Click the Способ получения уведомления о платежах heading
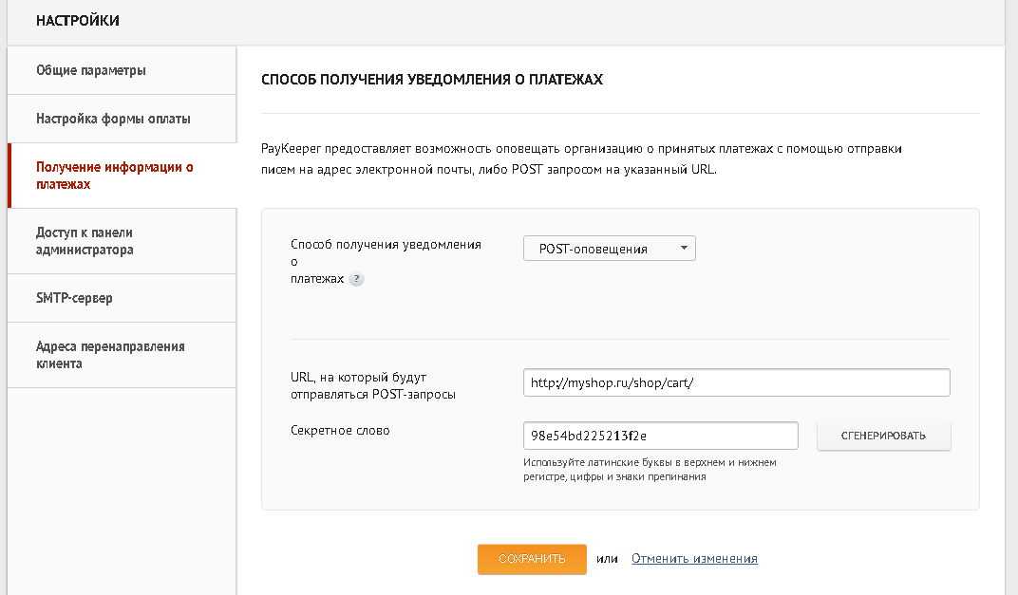 432,81
